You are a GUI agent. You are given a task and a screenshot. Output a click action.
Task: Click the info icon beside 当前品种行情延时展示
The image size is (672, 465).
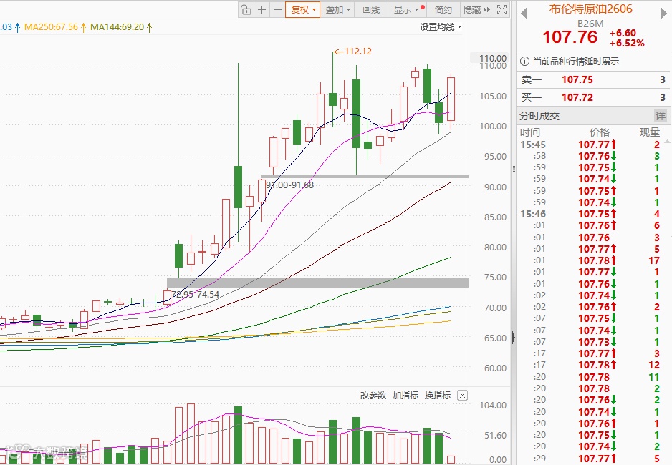(524, 62)
